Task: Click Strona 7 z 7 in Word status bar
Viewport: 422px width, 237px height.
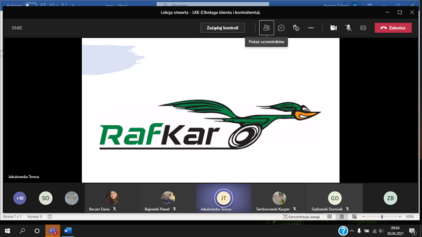Action: pyautogui.click(x=12, y=216)
